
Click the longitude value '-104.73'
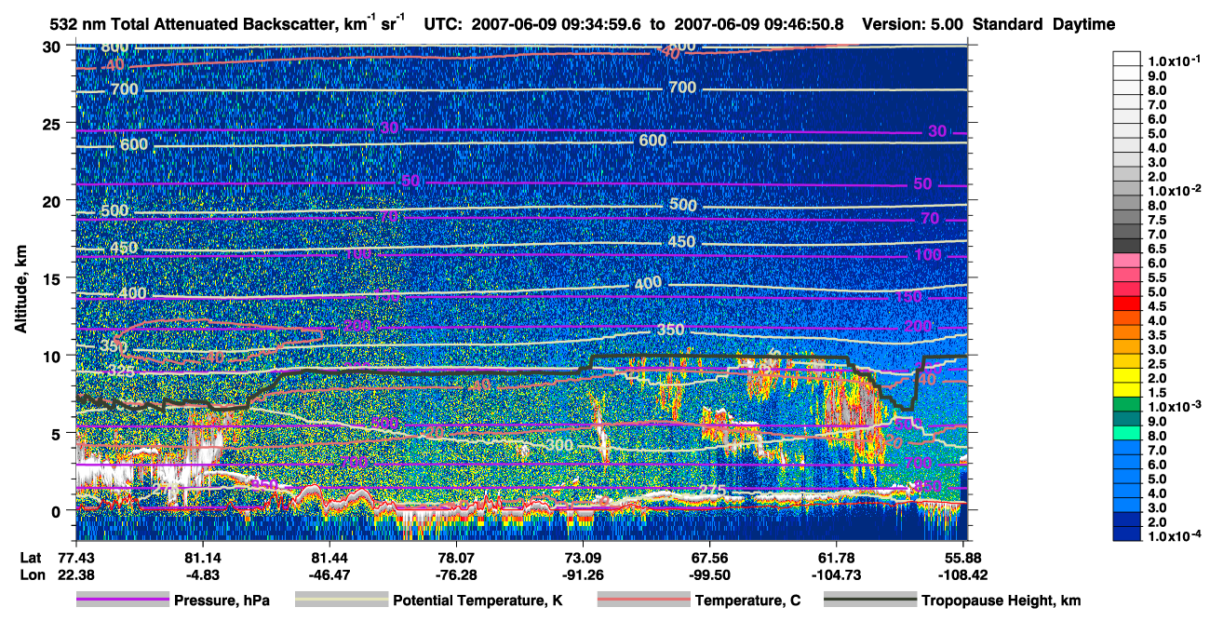point(837,574)
